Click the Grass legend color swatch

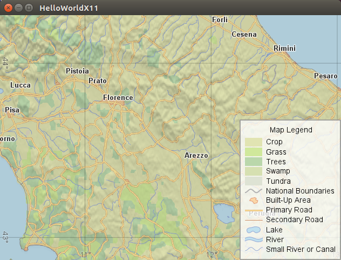coord(253,152)
